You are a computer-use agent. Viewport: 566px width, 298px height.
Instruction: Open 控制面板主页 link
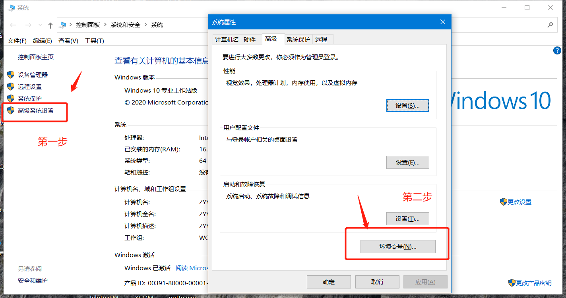coord(36,57)
